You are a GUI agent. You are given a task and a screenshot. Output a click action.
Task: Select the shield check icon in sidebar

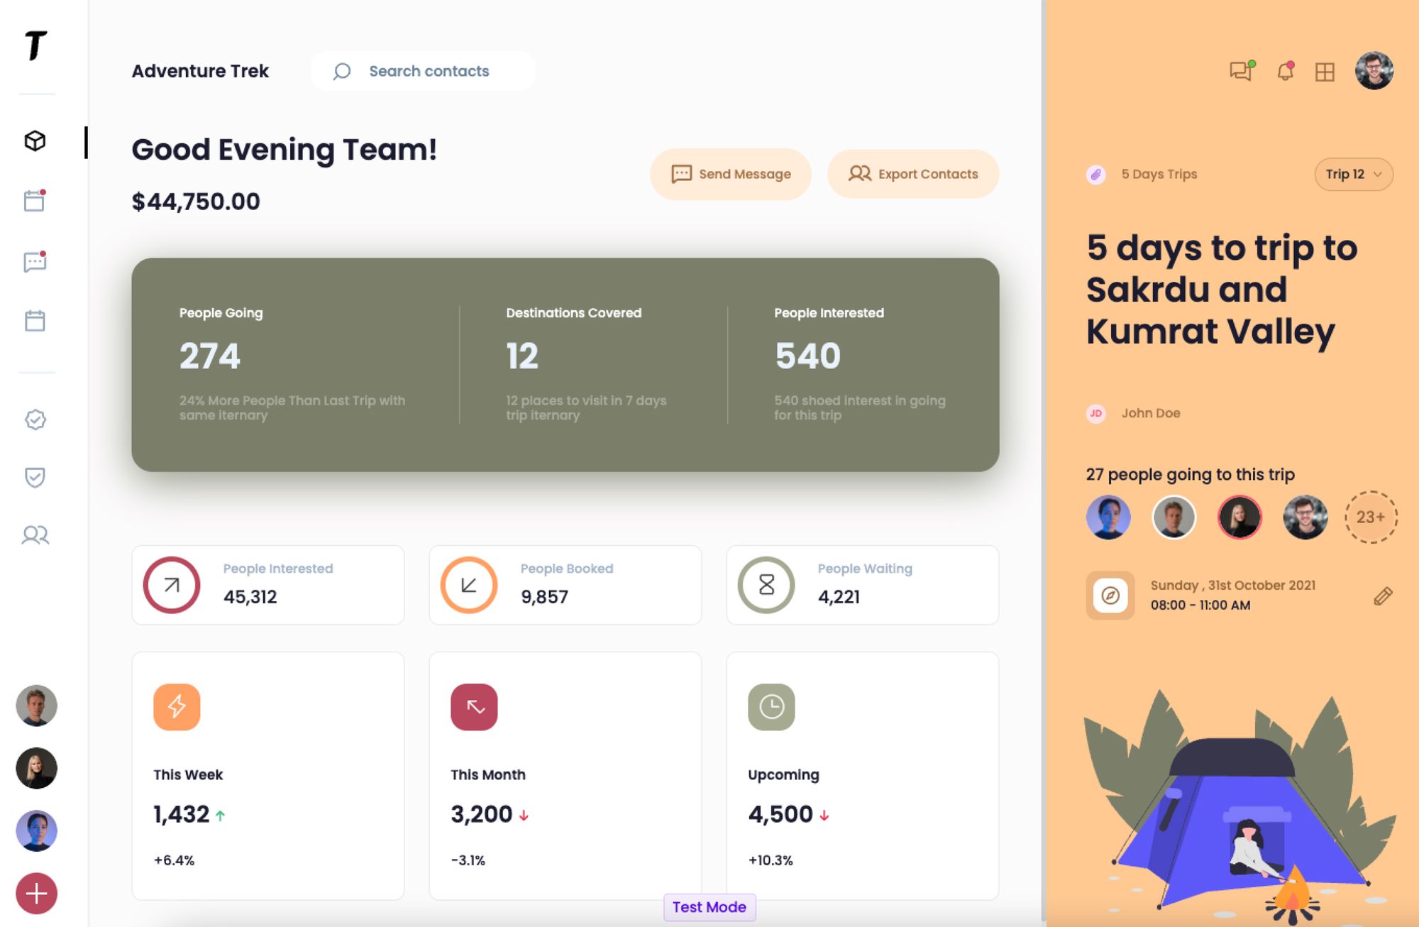point(35,477)
